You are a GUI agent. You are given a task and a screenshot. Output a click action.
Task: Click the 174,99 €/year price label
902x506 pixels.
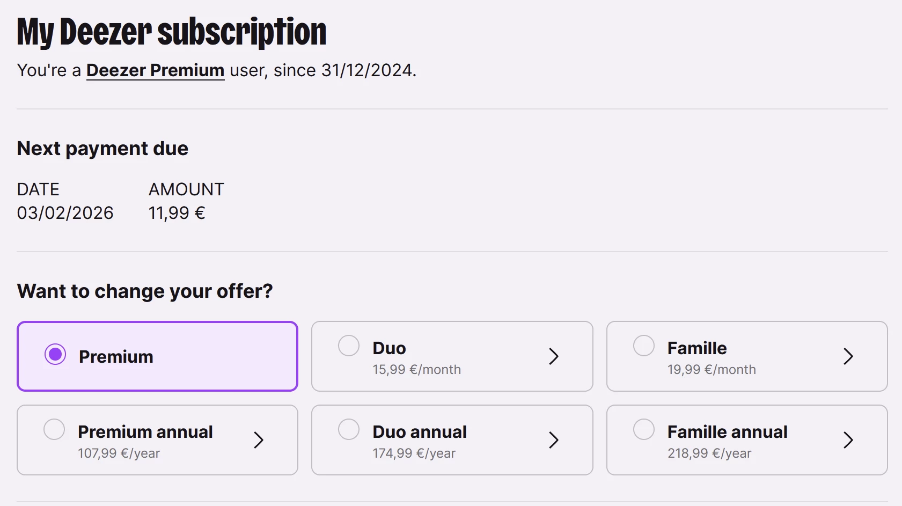(414, 453)
